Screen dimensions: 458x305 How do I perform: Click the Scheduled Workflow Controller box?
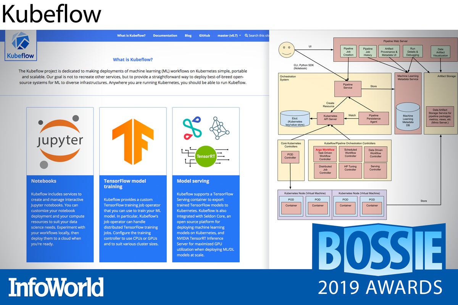coord(350,154)
